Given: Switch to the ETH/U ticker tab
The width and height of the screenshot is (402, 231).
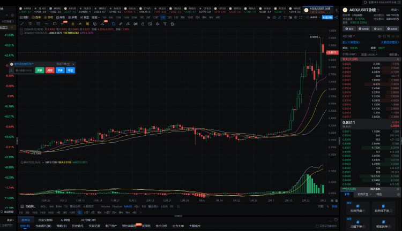Looking at the screenshot, I should click(146, 10).
